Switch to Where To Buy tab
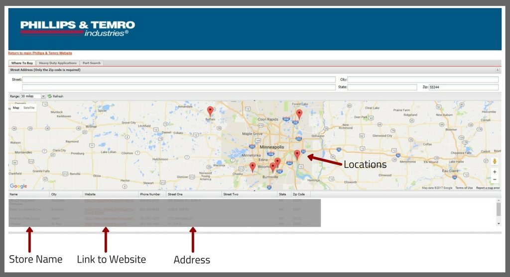510x277 pixels. click(22, 63)
